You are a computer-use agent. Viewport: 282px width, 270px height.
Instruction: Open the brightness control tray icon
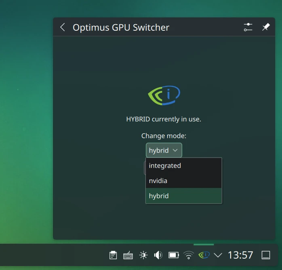click(143, 255)
